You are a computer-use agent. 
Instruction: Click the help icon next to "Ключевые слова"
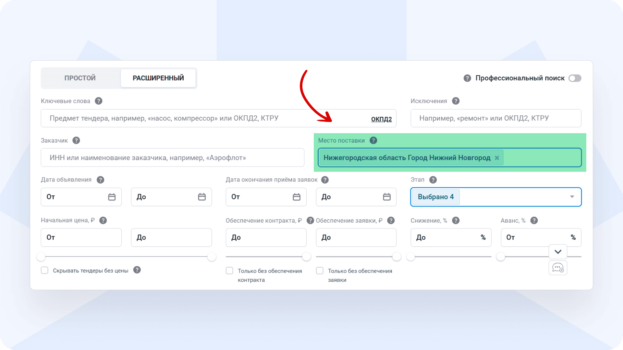pos(98,101)
